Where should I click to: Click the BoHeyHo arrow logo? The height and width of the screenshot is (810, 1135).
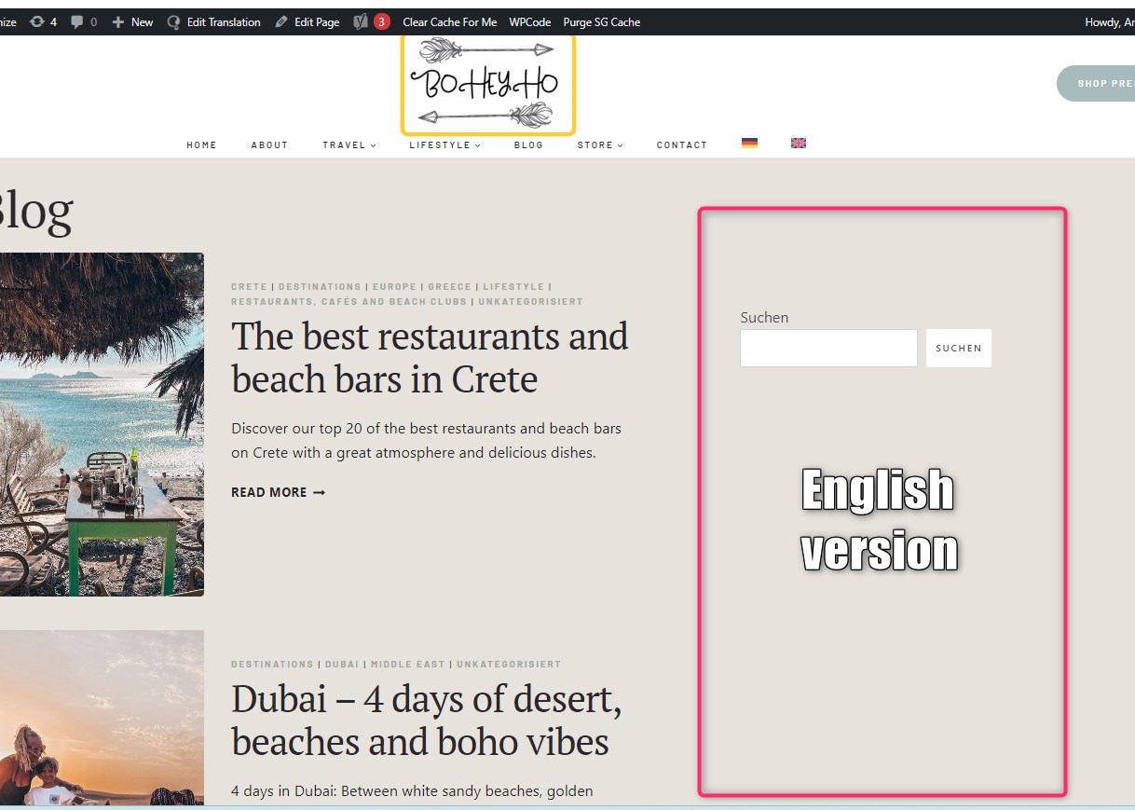click(x=488, y=84)
